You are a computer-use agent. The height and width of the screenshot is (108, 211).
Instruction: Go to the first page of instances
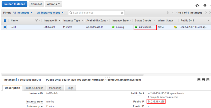coord(168,13)
